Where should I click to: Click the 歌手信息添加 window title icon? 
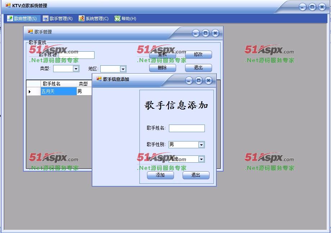pos(99,79)
